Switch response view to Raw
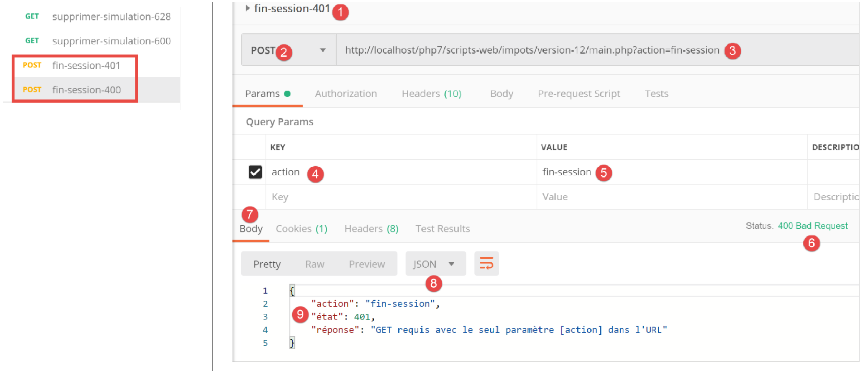 click(x=314, y=264)
